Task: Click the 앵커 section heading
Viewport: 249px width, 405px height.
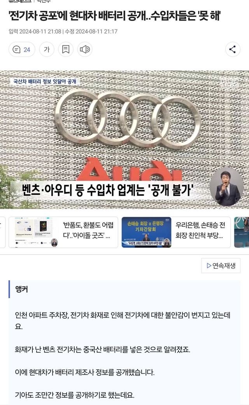Action: tap(22, 289)
